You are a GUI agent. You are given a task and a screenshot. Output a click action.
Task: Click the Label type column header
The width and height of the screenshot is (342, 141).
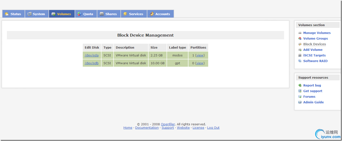[x=178, y=47]
